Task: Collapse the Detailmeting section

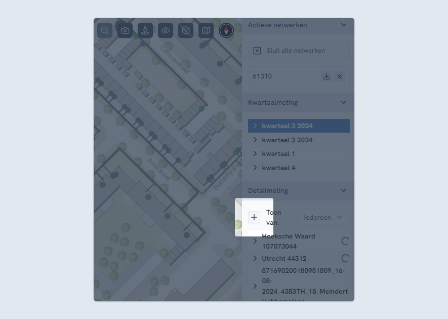Action: tap(344, 190)
